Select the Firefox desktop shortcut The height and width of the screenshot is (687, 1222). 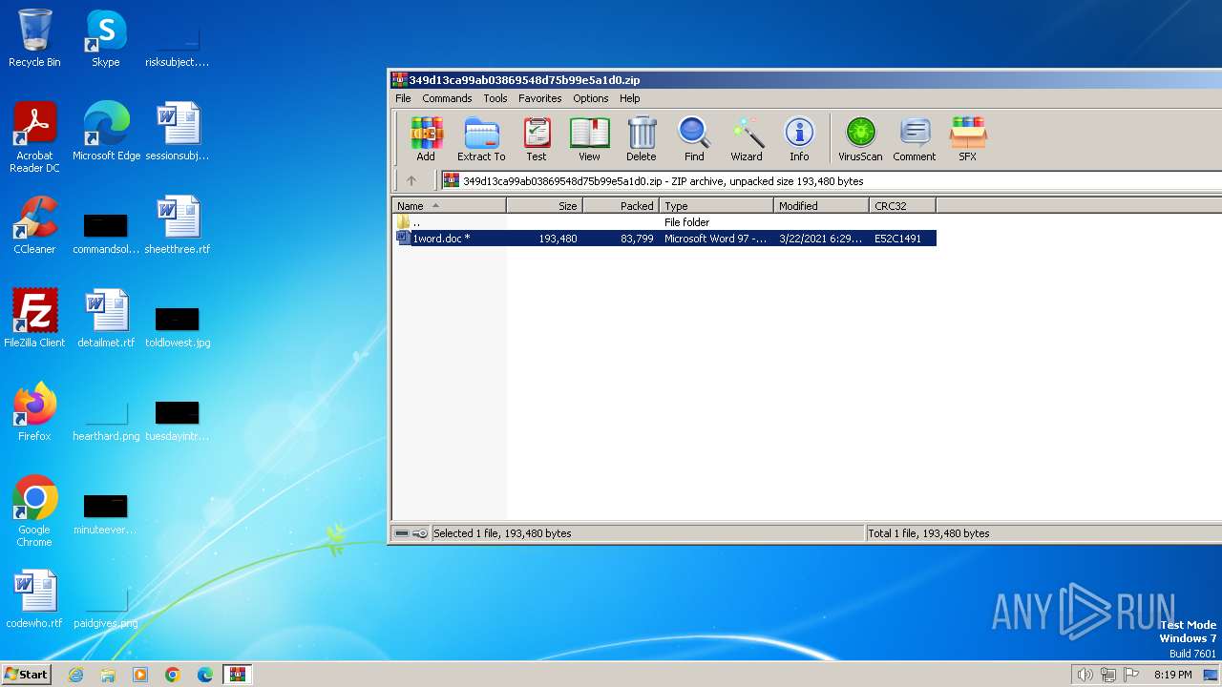point(34,411)
